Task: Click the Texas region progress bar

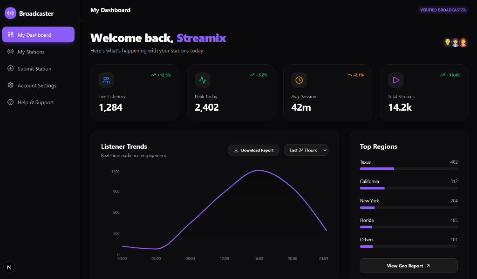Action: (x=409, y=169)
